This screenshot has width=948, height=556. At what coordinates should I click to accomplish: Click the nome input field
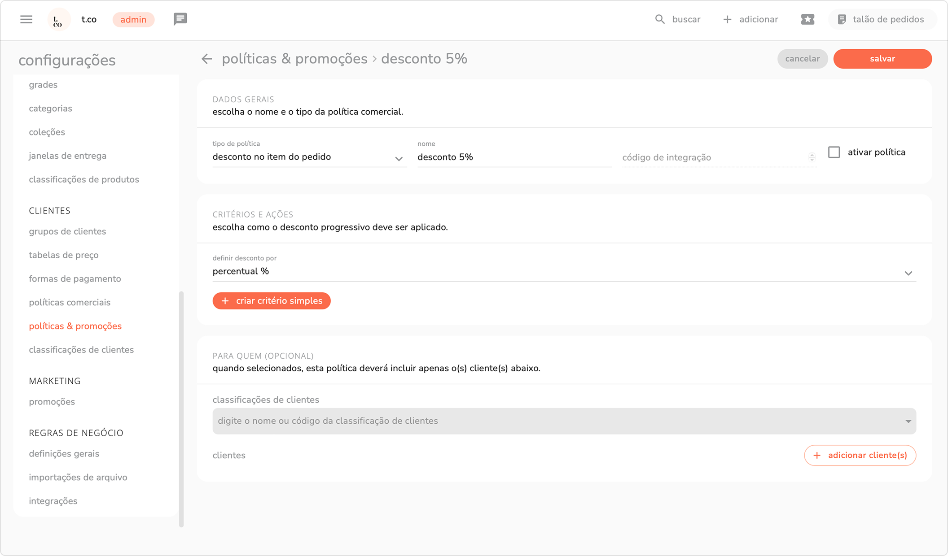514,157
